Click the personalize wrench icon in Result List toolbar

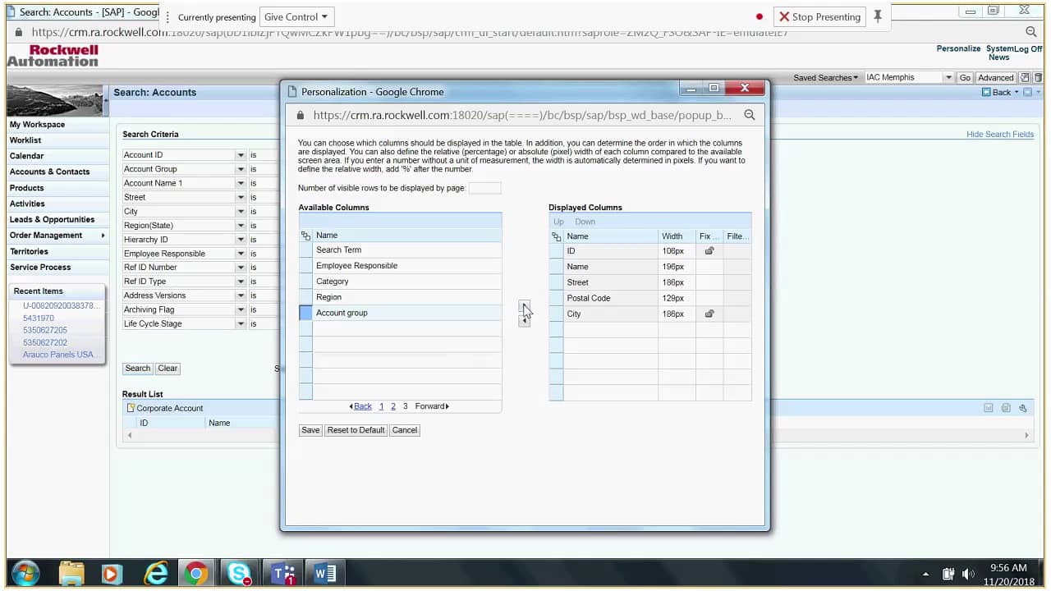1023,408
